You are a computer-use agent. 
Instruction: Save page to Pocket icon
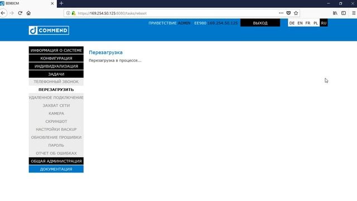(288, 13)
